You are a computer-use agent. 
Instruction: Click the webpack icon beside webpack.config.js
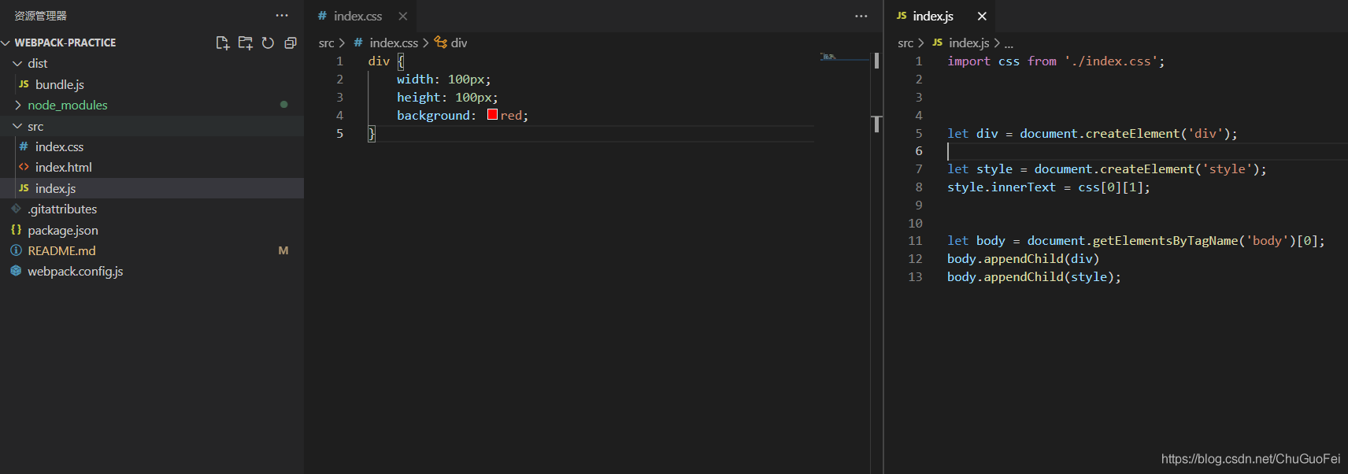tap(16, 271)
